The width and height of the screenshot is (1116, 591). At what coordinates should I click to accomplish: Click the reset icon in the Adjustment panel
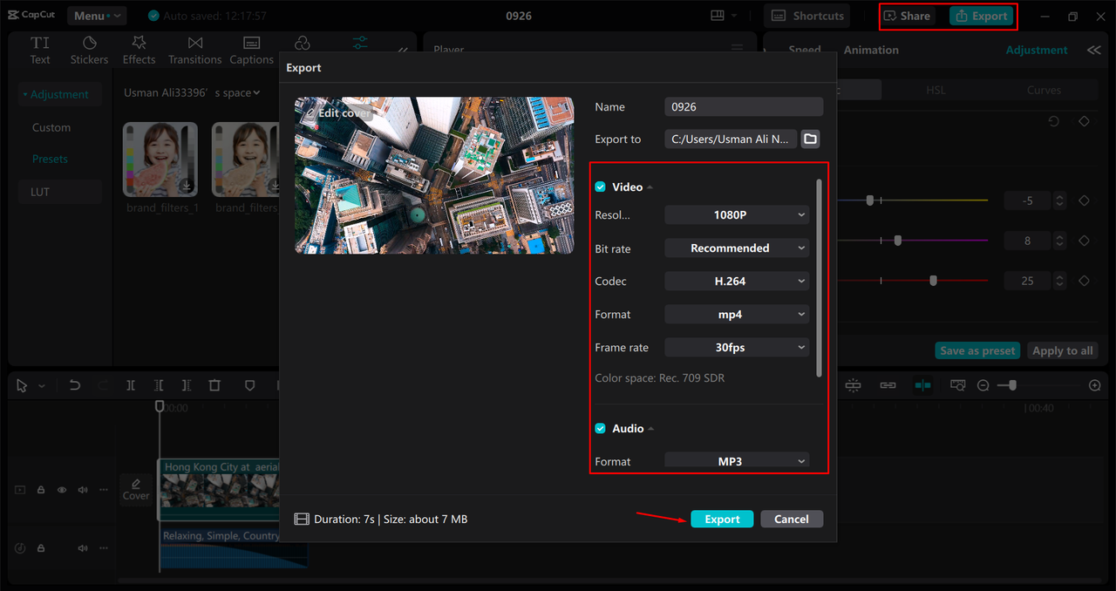pyautogui.click(x=1054, y=121)
